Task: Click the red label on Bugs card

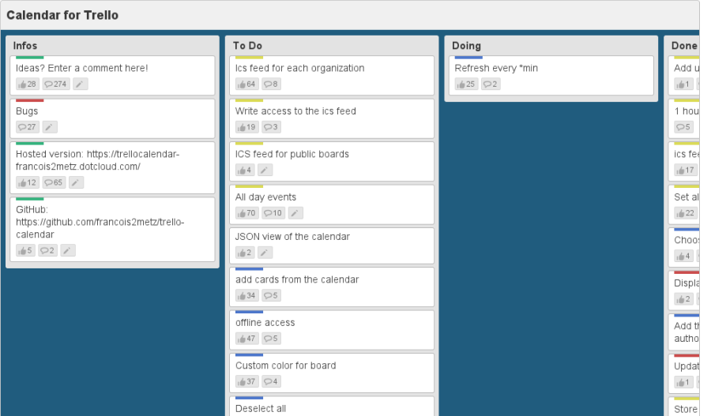Action: [x=29, y=100]
